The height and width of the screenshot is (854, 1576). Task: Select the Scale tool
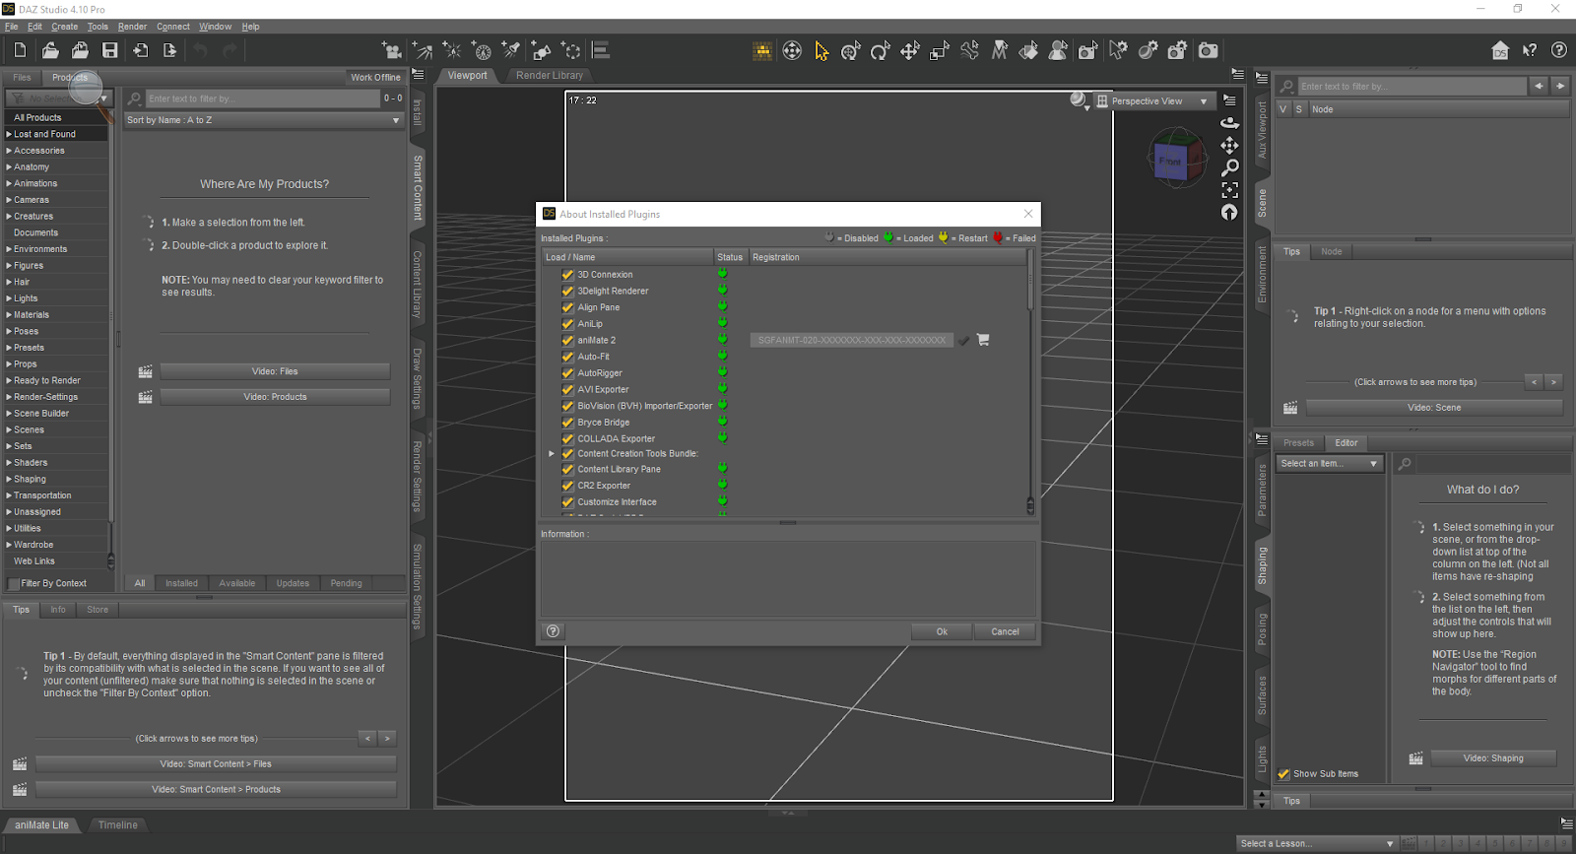[940, 50]
